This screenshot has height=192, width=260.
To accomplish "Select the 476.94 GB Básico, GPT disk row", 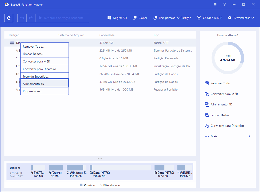I will coord(100,43).
